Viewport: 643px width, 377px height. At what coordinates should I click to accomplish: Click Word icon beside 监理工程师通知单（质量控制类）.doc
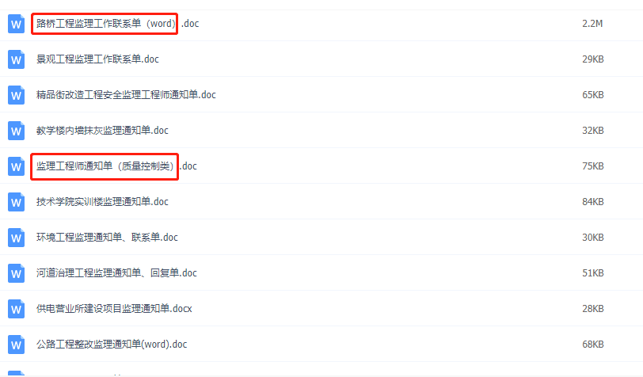tap(16, 166)
